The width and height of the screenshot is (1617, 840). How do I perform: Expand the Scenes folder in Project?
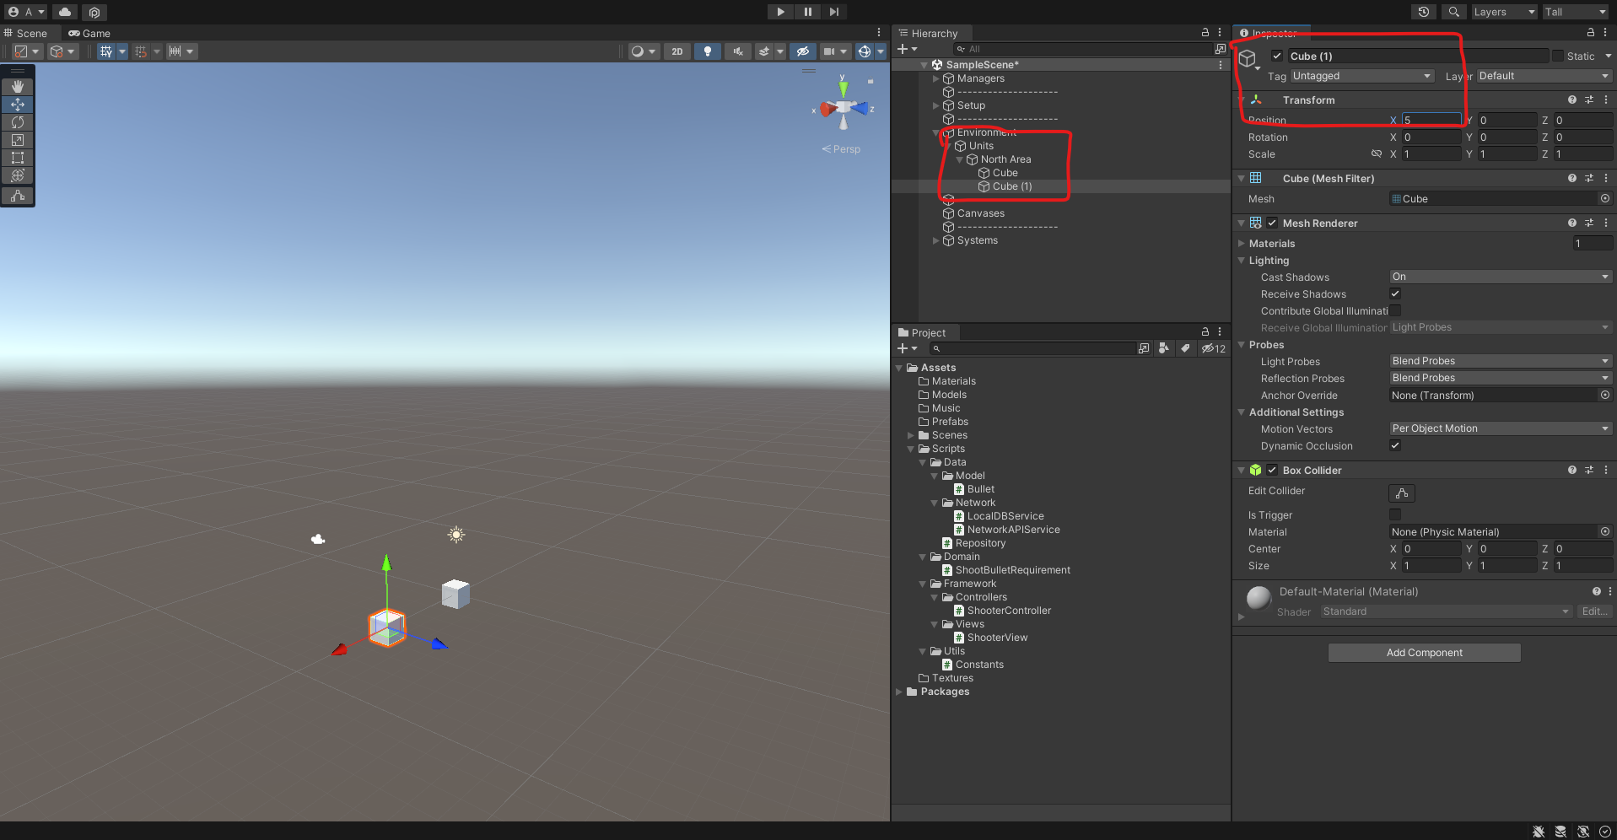(910, 435)
